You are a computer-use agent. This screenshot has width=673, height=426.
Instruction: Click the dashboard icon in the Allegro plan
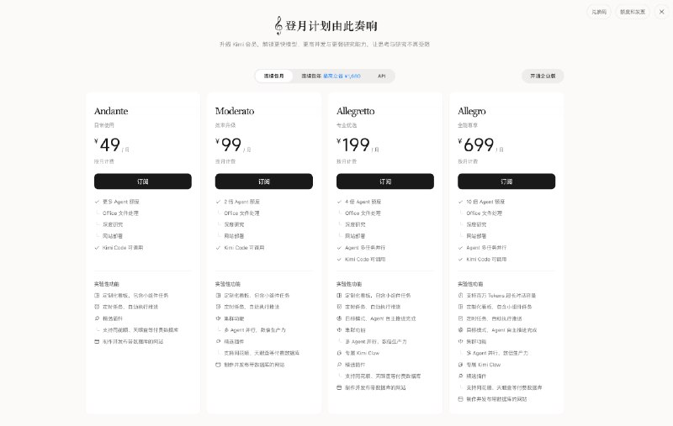point(460,307)
